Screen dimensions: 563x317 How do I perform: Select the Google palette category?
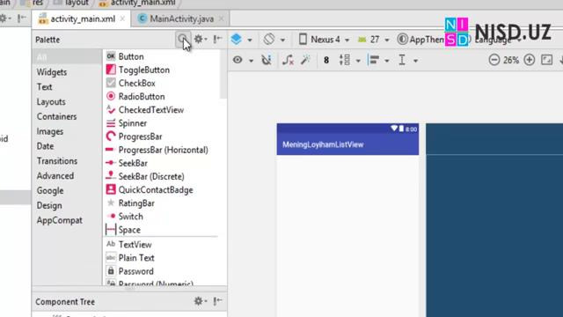[x=67, y=190]
